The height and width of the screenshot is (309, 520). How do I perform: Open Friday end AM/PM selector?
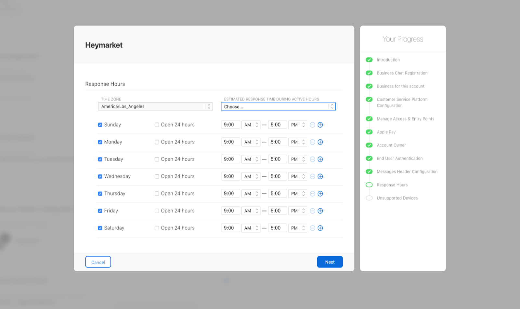[298, 211]
